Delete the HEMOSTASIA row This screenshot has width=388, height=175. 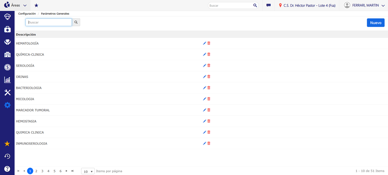click(209, 121)
